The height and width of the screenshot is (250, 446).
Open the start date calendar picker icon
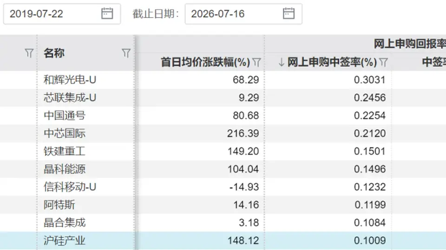[107, 13]
